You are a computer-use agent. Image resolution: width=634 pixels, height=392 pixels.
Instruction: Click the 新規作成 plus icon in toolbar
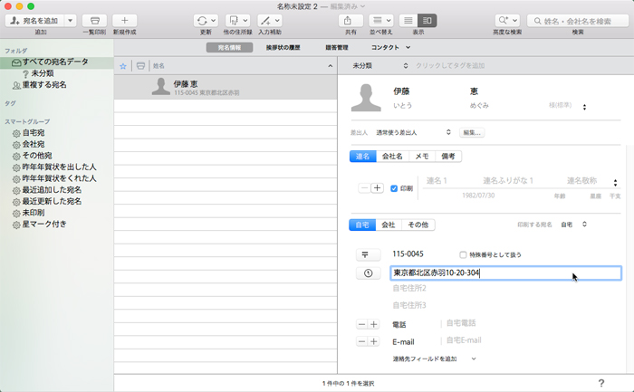125,20
